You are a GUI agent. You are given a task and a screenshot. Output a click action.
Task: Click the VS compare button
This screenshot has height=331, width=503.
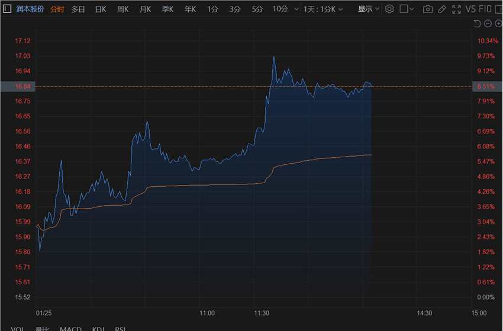pyautogui.click(x=471, y=9)
